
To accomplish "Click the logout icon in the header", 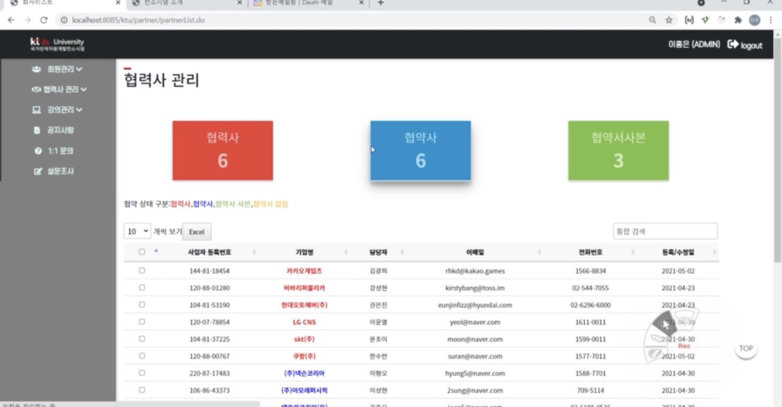I will (733, 44).
